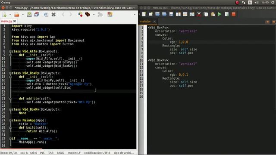Place cursor on empty line 19 in Geany
The width and height of the screenshot is (276, 155).
pos(74,91)
